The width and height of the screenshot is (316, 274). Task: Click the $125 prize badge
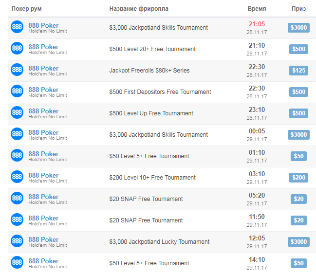point(298,71)
